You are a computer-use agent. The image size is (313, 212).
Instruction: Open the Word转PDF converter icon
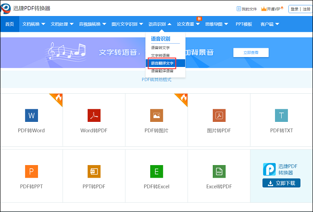[94, 116]
